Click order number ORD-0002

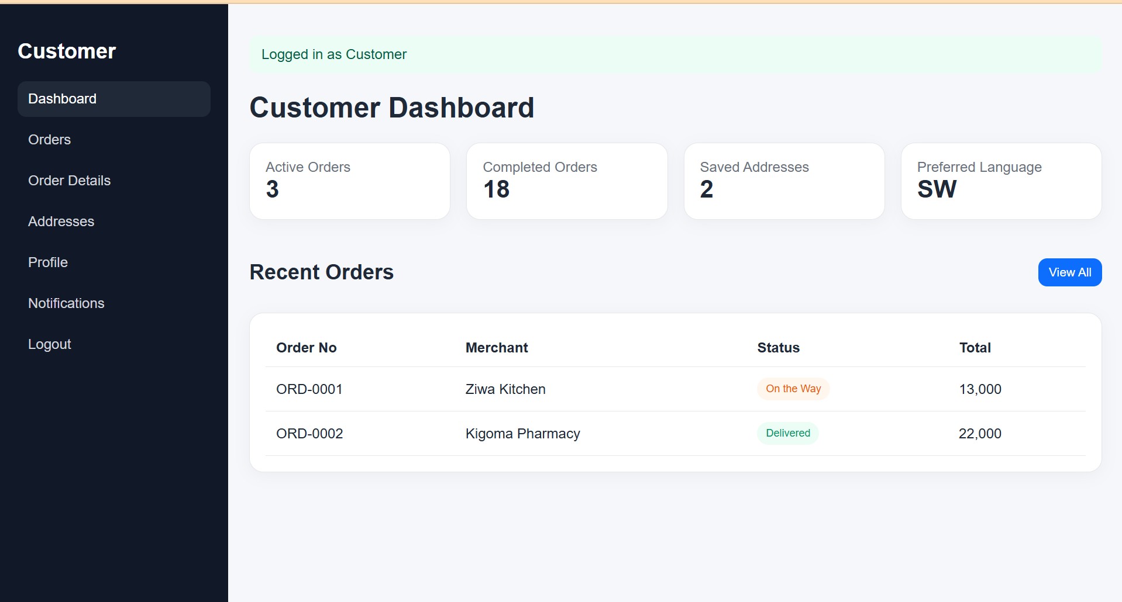pyautogui.click(x=309, y=434)
